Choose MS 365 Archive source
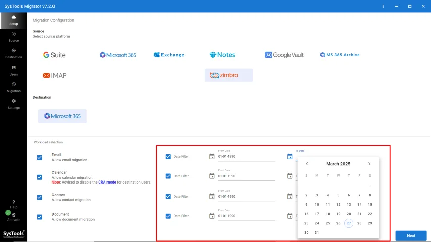This screenshot has width=431, height=242. point(340,55)
